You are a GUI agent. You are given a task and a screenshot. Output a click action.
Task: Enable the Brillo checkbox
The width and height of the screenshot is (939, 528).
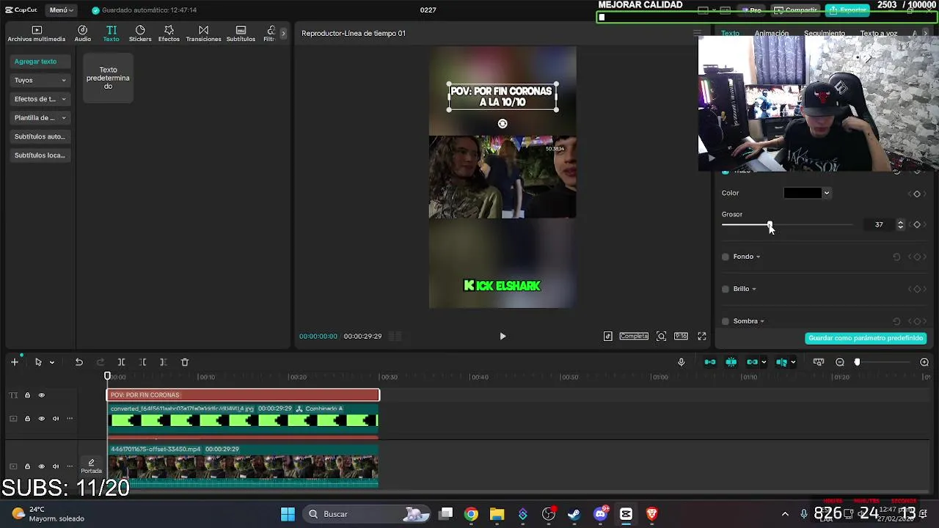[x=726, y=289]
